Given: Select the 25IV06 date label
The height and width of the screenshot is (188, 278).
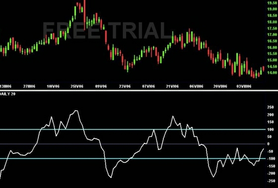Looking at the screenshot, I should click(x=77, y=87).
